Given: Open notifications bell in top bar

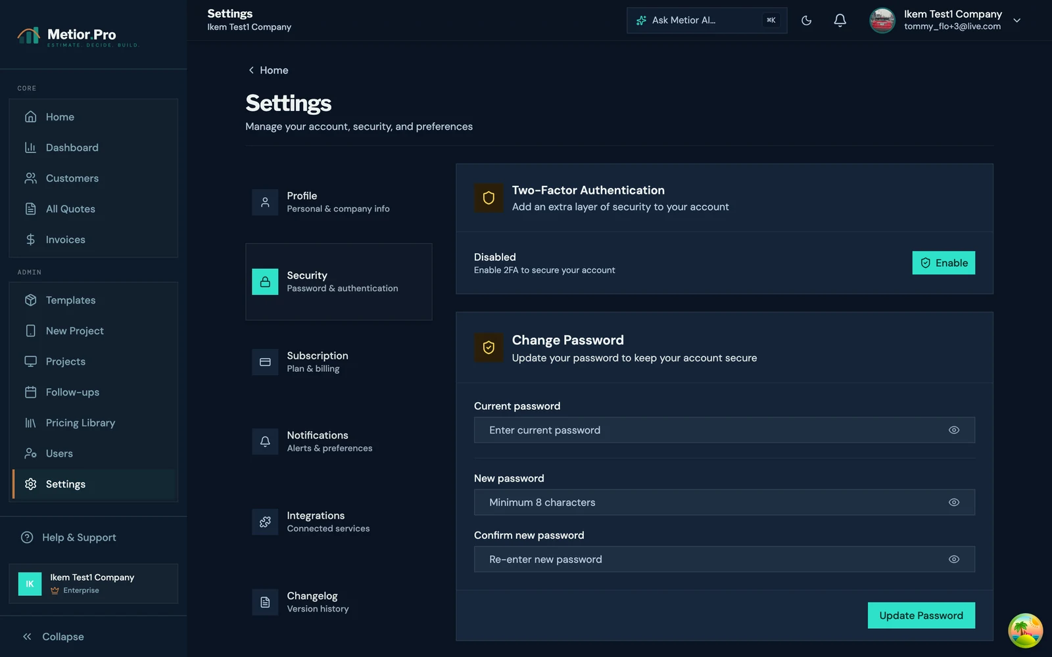Looking at the screenshot, I should tap(840, 20).
